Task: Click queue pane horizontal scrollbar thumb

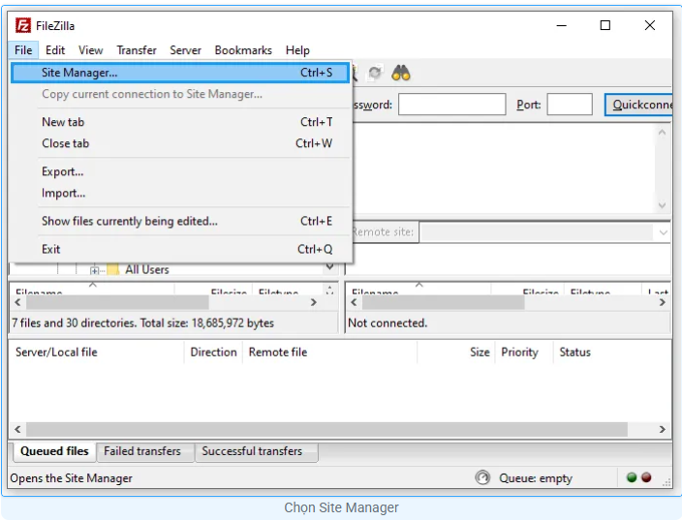Action: [326, 429]
